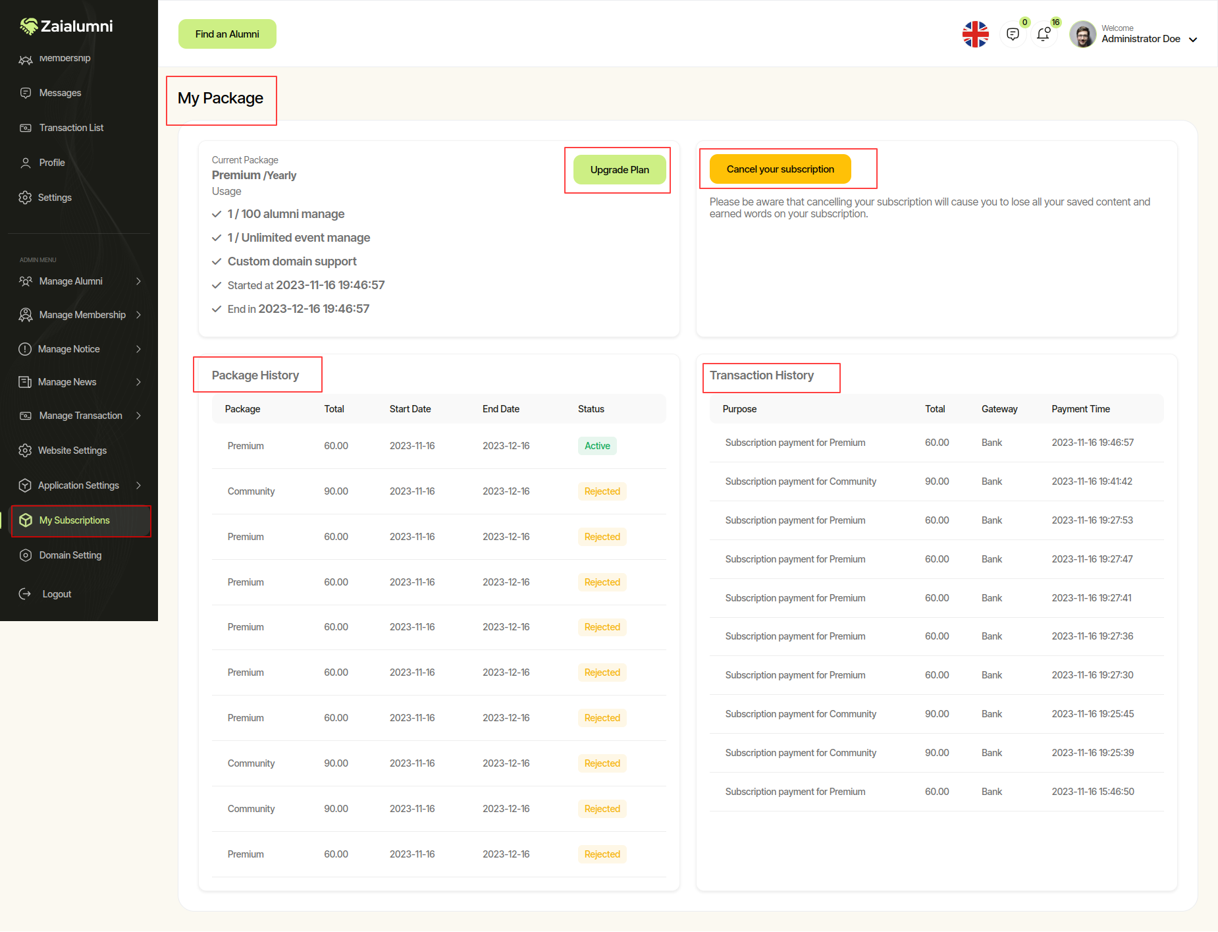Expand the Manage News submenu chevron
Screen dimensions: 1218x932
(138, 382)
